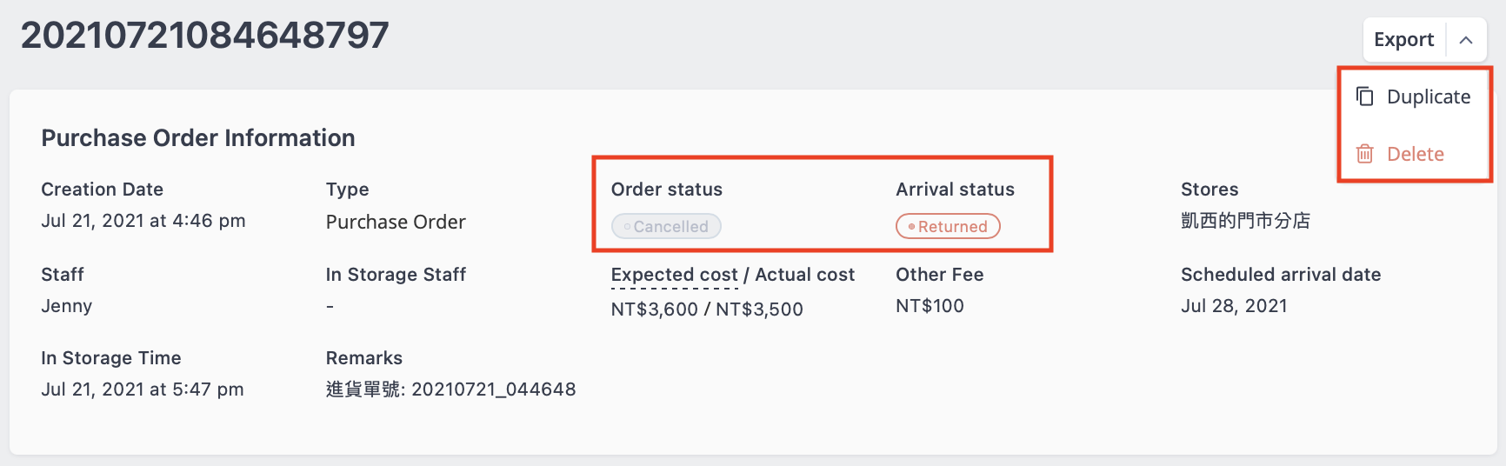Click the Other Fee NT$100 value
Viewport: 1506px width, 466px height.
pos(930,306)
